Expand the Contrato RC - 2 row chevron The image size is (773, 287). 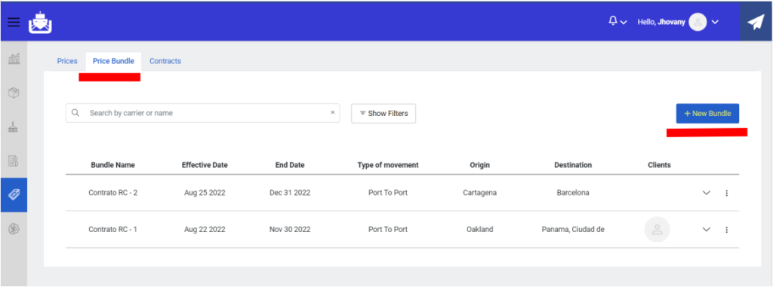(x=706, y=193)
